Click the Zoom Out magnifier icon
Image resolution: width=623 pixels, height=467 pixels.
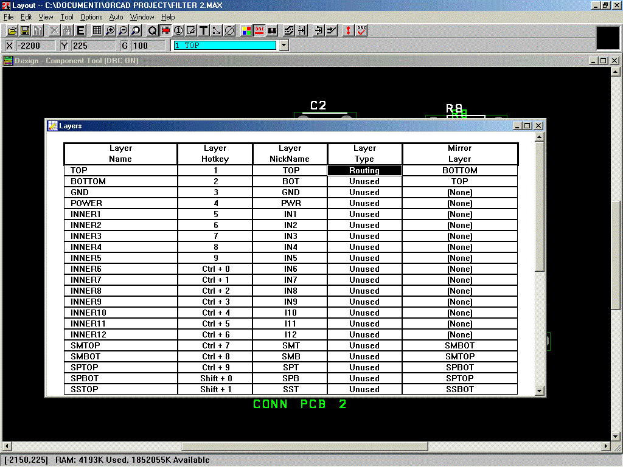[123, 30]
